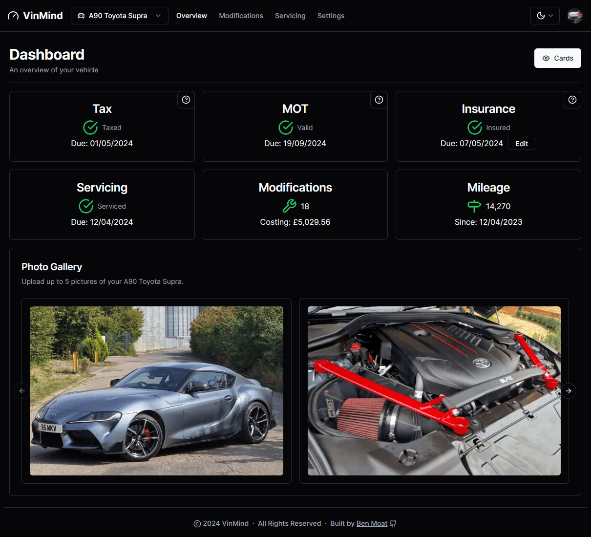Expand the A90 Toyota Supra vehicle selector

tap(120, 16)
